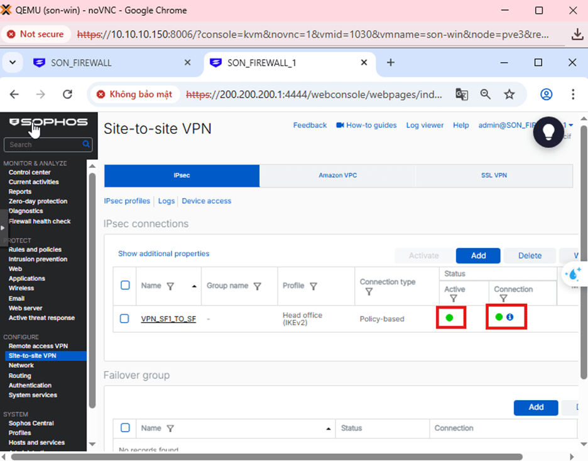Toggle the Failover group header checkbox

click(125, 428)
